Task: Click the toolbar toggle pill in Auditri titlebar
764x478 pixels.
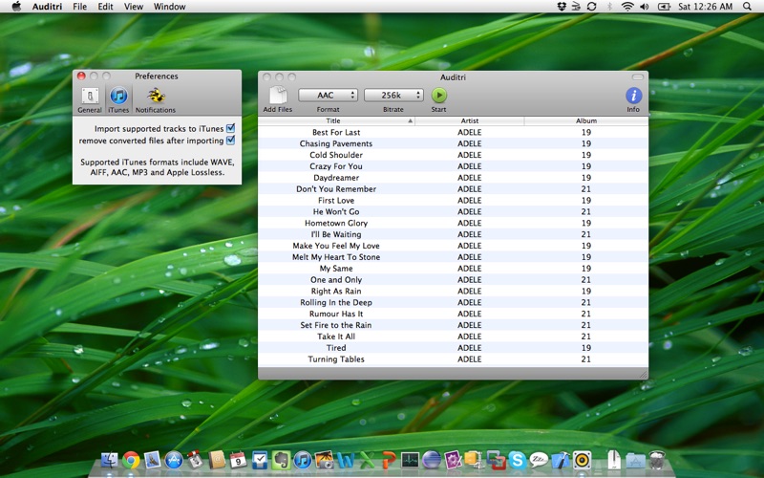Action: coord(637,77)
